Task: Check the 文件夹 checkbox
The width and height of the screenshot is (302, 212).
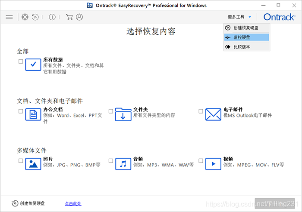Action: pos(111,111)
